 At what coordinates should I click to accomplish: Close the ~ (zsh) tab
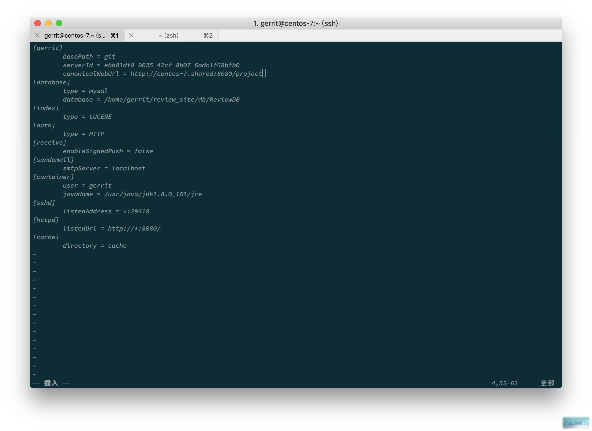pyautogui.click(x=131, y=35)
